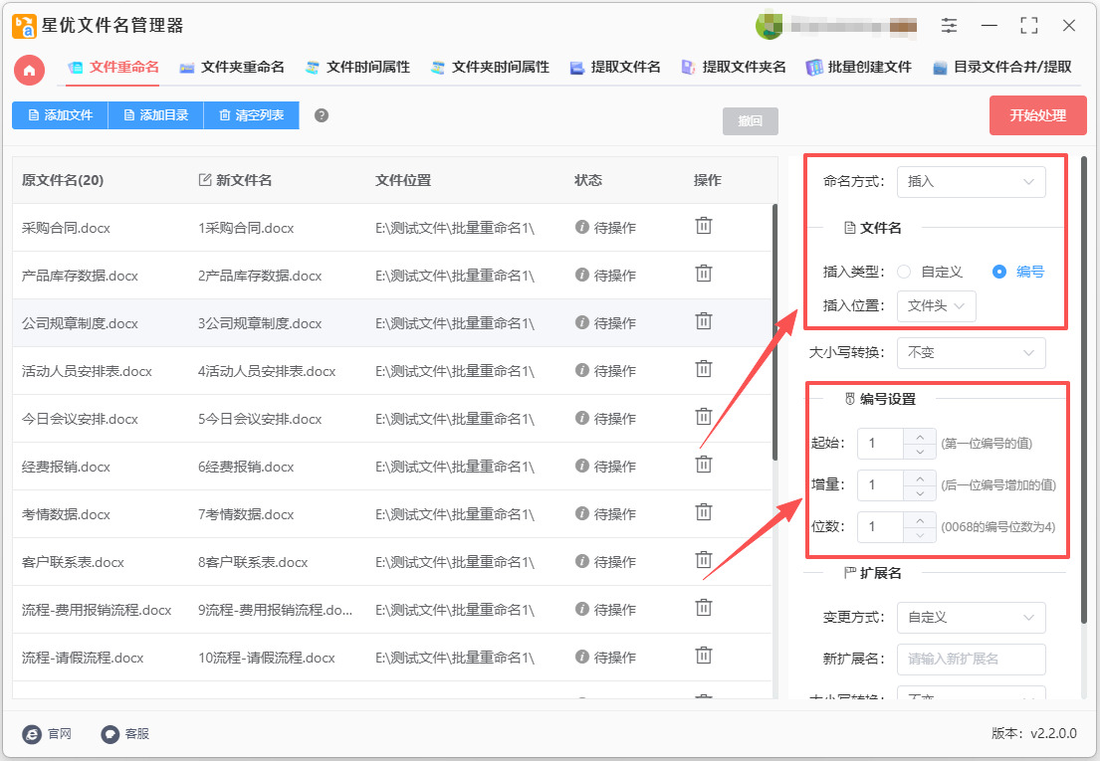Select the 自定义 insert type radio
The height and width of the screenshot is (761, 1100).
coord(904,272)
